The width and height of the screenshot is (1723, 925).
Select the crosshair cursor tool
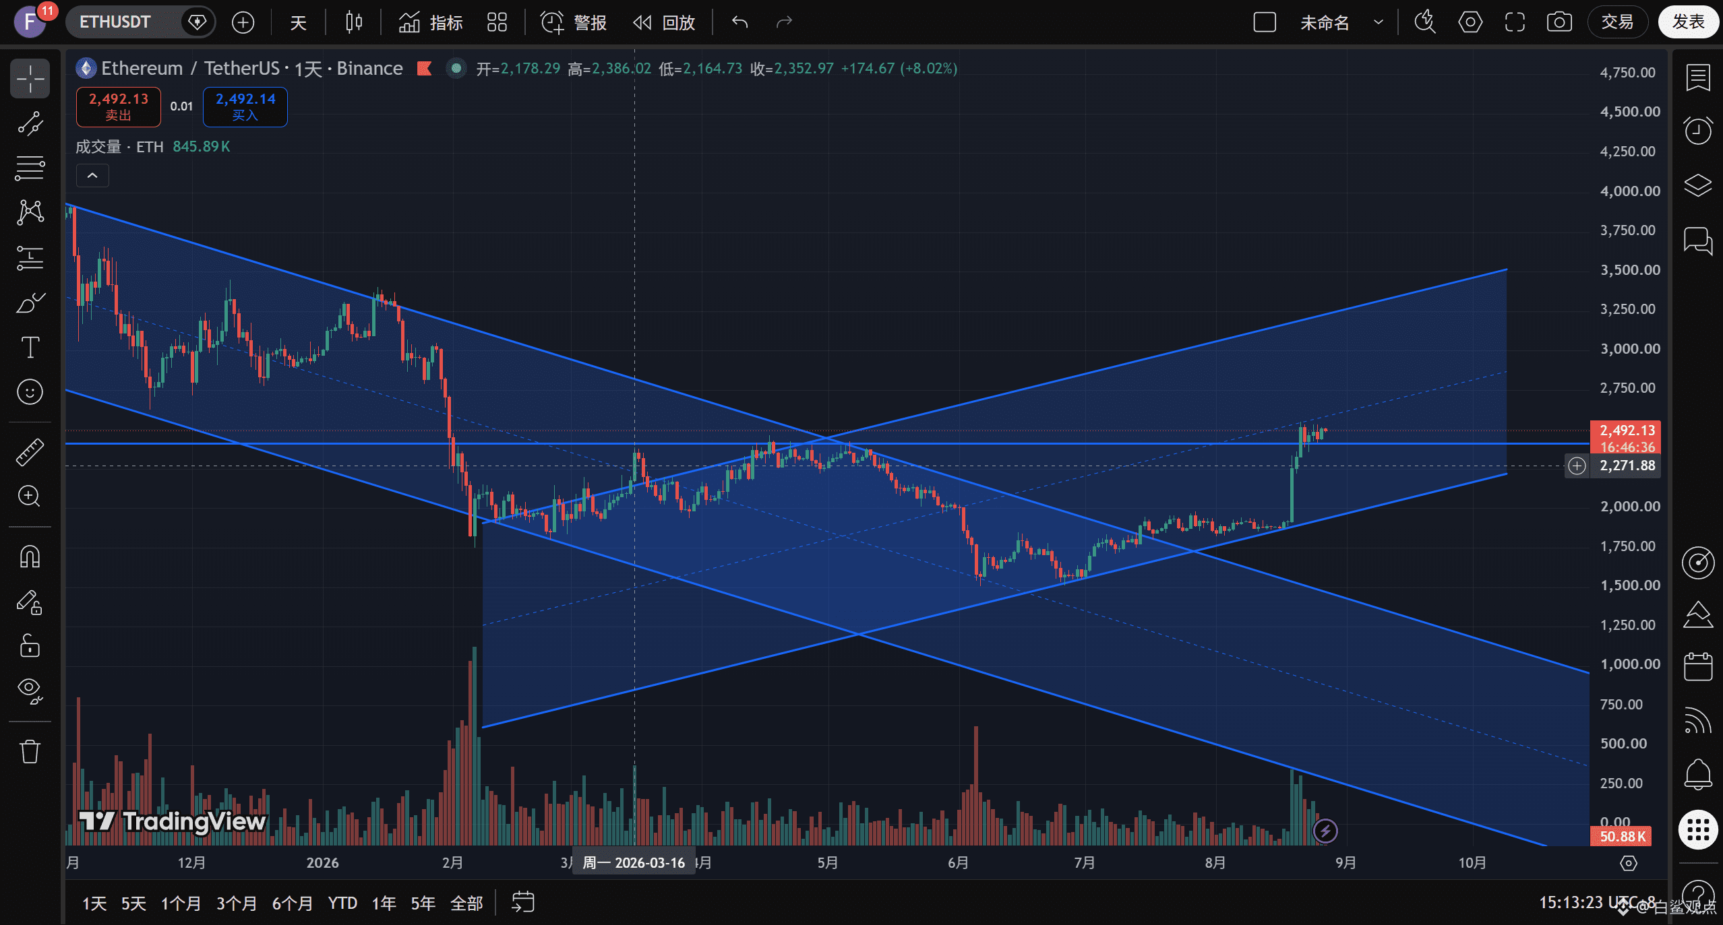point(30,79)
